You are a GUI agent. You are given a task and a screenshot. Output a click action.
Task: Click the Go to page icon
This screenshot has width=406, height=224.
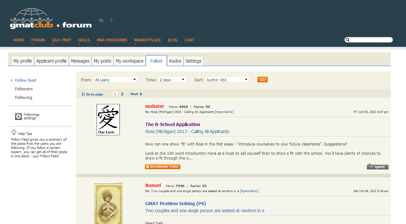click(x=83, y=94)
